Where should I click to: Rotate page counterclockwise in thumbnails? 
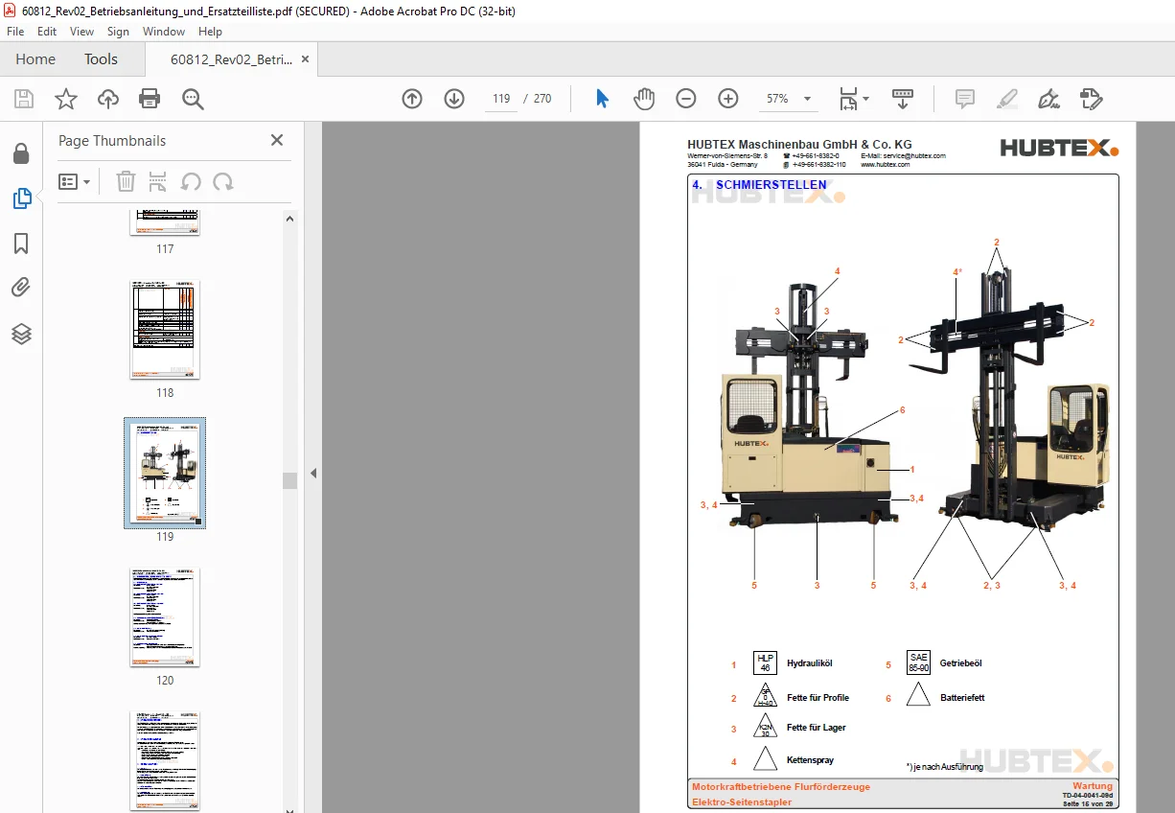pos(191,181)
